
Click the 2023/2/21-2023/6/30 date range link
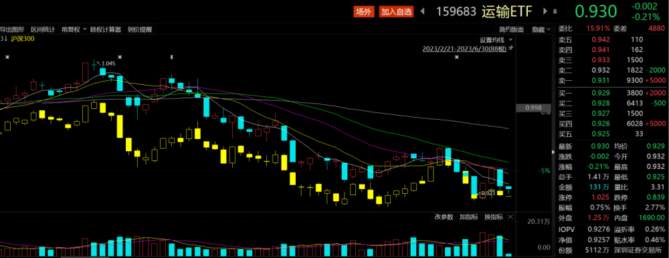coord(464,49)
